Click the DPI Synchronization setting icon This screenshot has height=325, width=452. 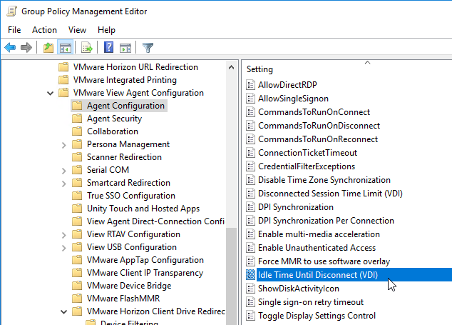(x=250, y=207)
